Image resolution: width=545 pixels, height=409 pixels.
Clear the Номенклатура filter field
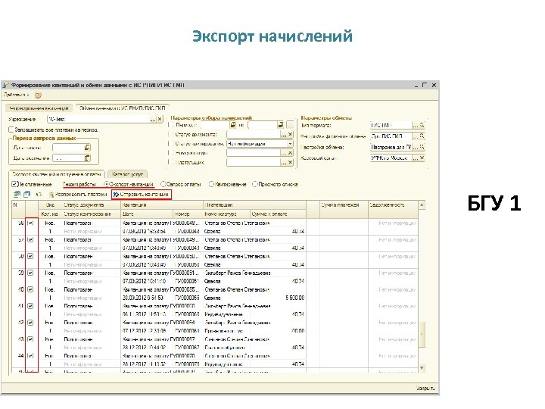coord(290,153)
